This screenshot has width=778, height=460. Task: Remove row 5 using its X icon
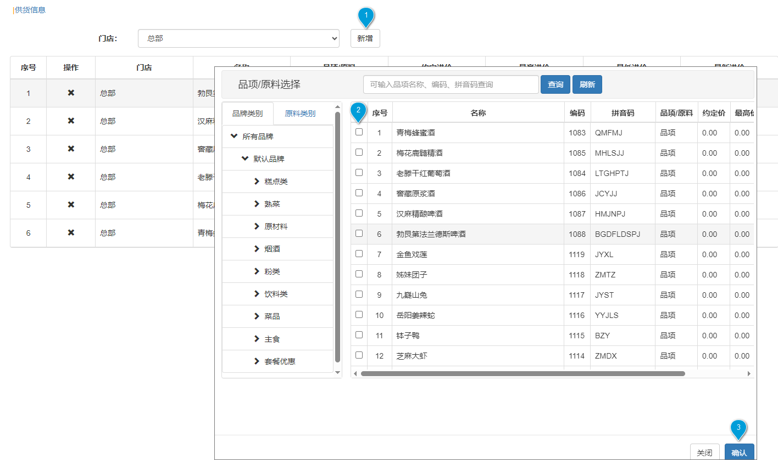point(71,205)
